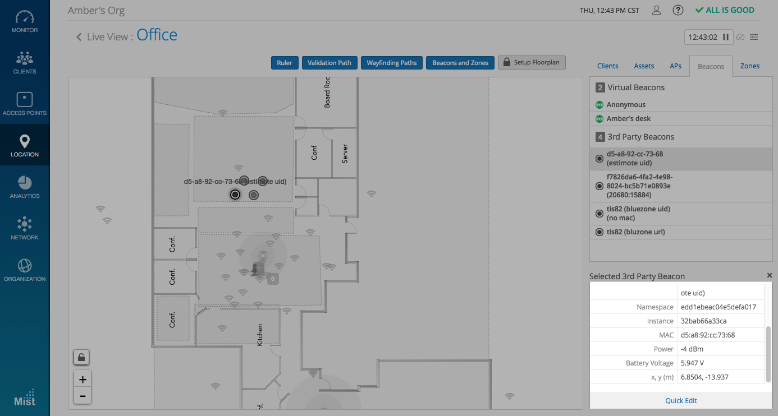Screen dimensions: 778x416
Task: Open the user account icon
Action: coord(656,10)
